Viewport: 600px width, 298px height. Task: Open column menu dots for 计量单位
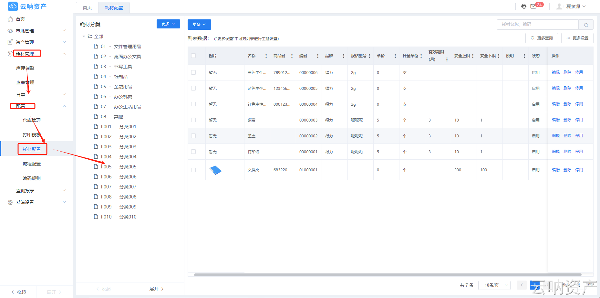[421, 56]
